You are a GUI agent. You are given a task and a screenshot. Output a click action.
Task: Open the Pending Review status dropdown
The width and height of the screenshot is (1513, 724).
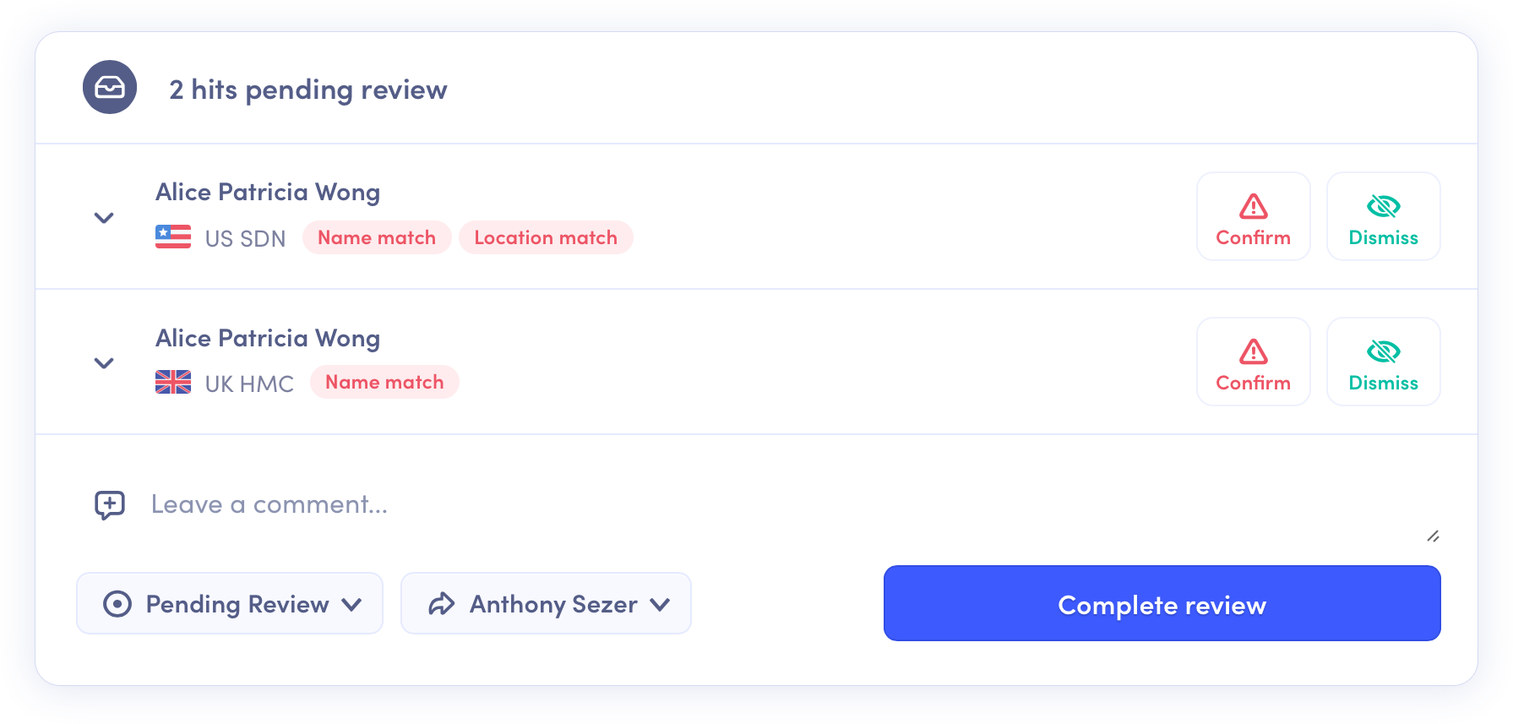coord(230,603)
